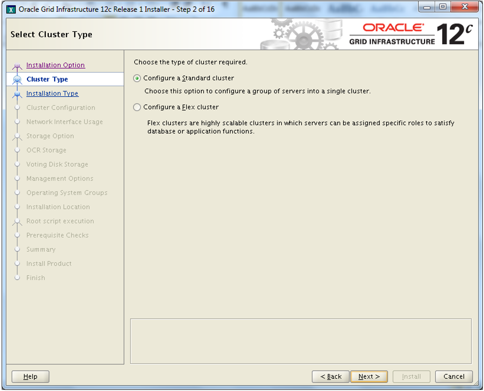Screen dimensions: 484x391
Task: Open the Installation Type step link
Action: pyautogui.click(x=53, y=93)
